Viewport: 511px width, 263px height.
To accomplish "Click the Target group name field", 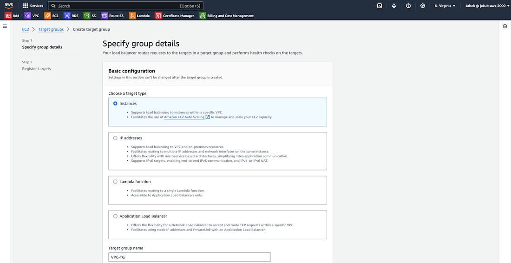I will tap(190, 257).
